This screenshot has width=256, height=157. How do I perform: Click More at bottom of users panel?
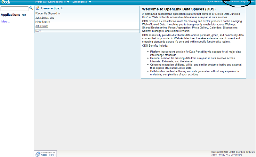(x=39, y=31)
